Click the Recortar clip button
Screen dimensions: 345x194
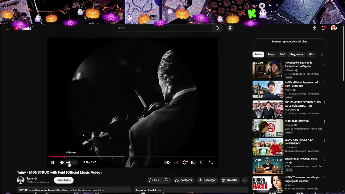(x=230, y=180)
